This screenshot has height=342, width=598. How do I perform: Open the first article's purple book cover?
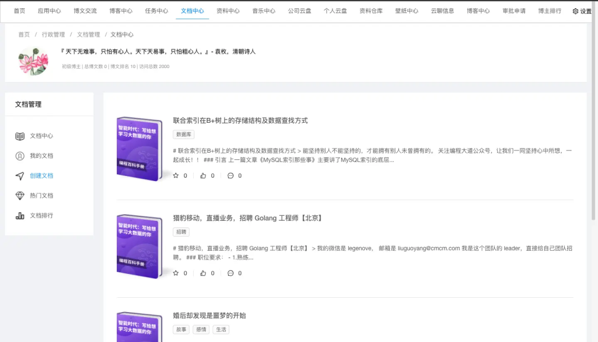click(138, 148)
